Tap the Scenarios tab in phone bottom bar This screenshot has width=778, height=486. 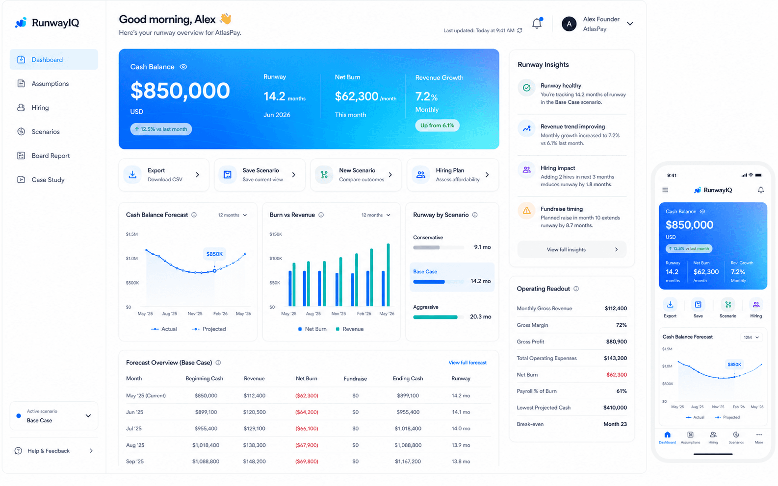pos(736,437)
